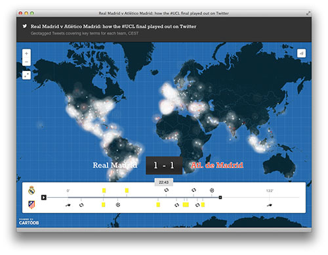This screenshot has width=328, height=255.
Task: Click the Real Madrid crest icon
Action: tap(31, 190)
